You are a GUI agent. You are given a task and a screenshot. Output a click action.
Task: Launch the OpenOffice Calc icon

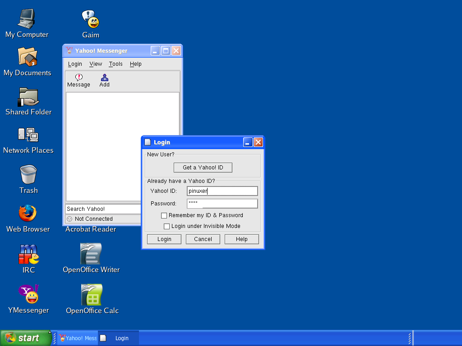click(x=92, y=295)
